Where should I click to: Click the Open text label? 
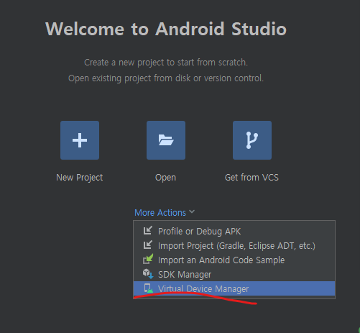tap(165, 178)
